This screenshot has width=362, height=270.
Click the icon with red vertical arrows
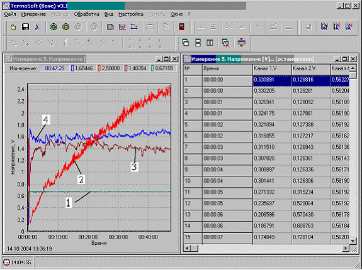click(241, 43)
